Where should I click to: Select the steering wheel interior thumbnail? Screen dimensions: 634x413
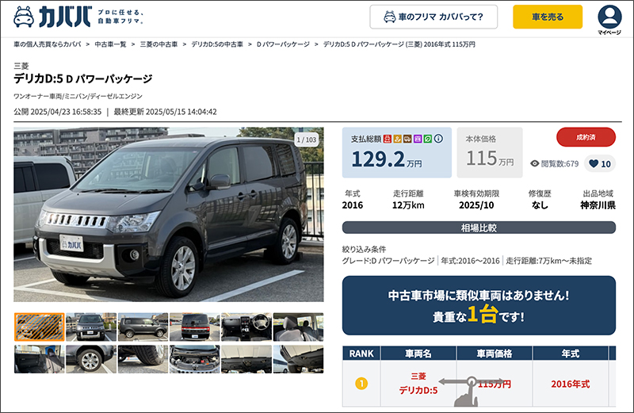pos(246,327)
